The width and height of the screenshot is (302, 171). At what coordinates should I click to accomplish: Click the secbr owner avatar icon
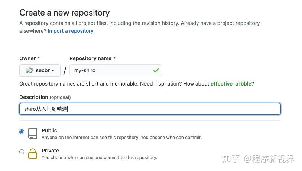(x=29, y=70)
